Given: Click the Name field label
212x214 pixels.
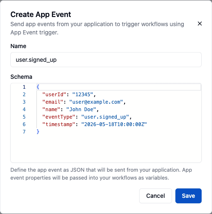Looking at the screenshot, I should pyautogui.click(x=18, y=46).
